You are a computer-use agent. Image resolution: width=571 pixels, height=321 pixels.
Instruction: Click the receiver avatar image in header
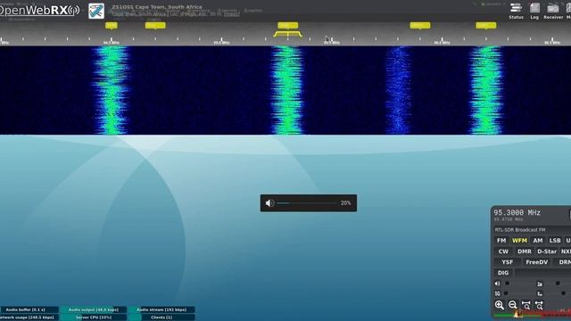(96, 11)
